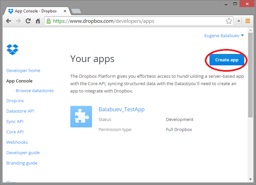
Task: Minimize the browser window
Action: [226, 4]
